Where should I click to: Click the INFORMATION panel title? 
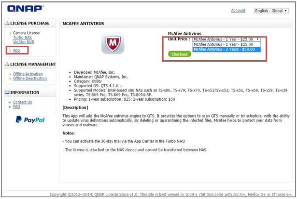25,93
